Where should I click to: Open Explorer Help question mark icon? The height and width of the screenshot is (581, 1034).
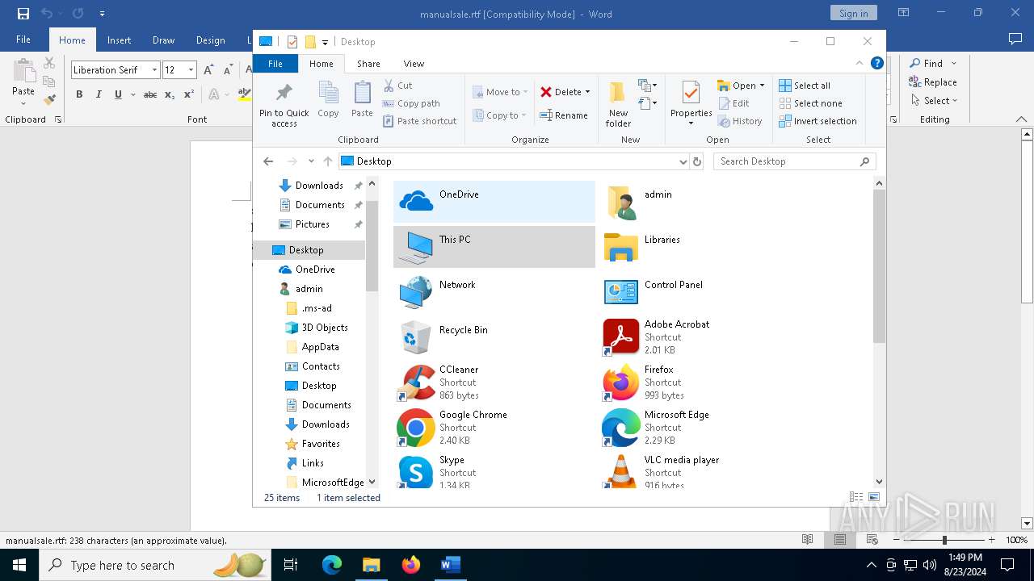tap(877, 63)
